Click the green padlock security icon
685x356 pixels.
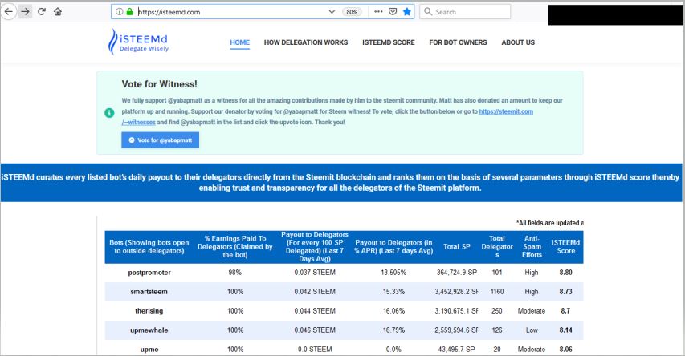coord(129,12)
